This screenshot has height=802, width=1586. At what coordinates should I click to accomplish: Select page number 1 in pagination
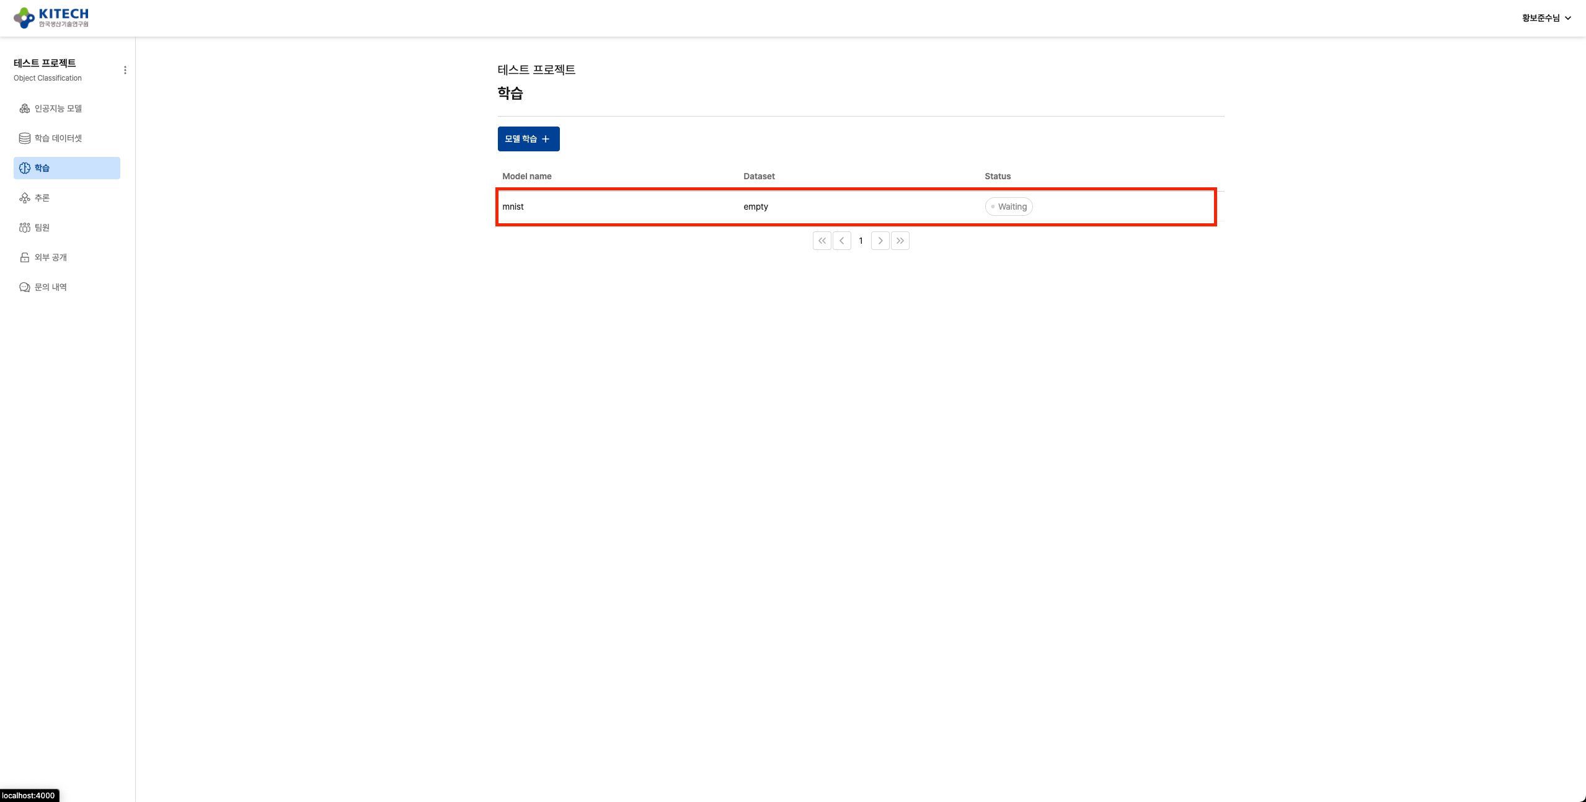[861, 241]
